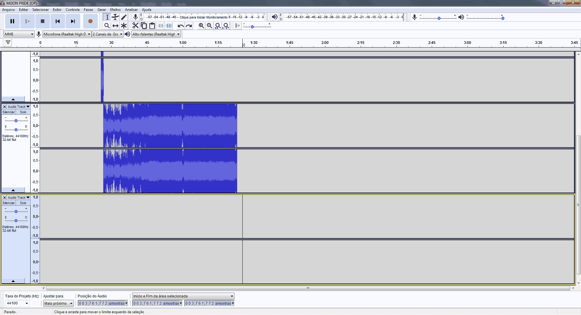Viewport: 581px width, 315px height.
Task: Open the MME audio host dropdown
Action: (x=19, y=34)
